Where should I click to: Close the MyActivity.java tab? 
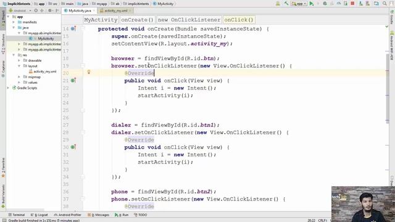pos(94,10)
